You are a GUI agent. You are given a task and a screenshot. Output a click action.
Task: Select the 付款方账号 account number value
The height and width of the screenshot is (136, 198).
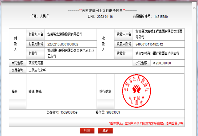[63, 44]
